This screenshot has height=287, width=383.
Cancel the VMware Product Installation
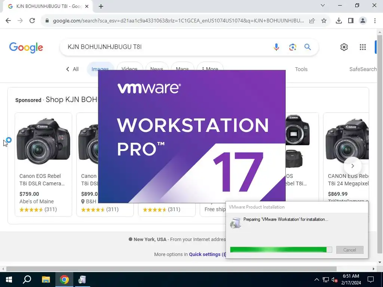350,250
